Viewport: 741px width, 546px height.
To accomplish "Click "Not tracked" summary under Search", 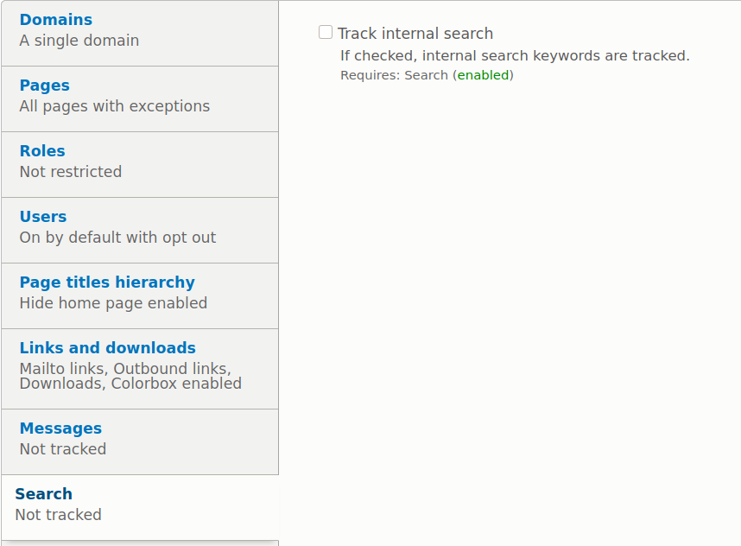I will 59,515.
